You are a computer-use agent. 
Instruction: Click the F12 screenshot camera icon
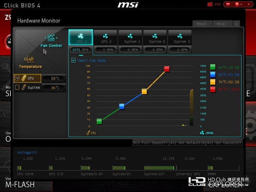tap(210, 4)
